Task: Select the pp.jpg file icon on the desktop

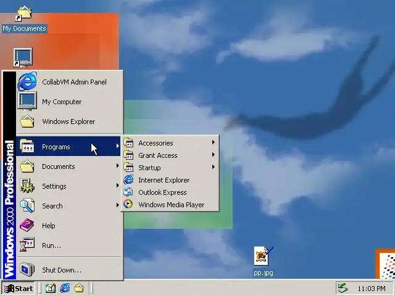Action: pos(264,256)
